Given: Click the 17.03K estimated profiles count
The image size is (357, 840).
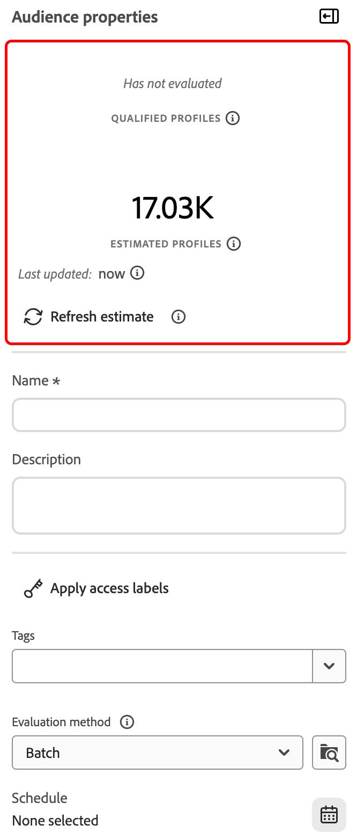Looking at the screenshot, I should tap(173, 208).
